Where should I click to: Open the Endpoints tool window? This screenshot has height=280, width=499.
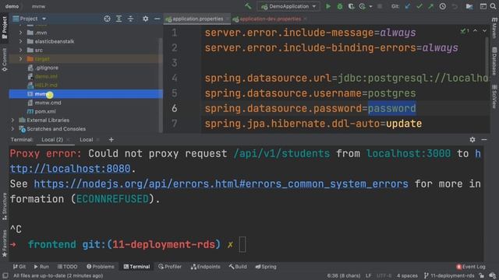point(205,267)
